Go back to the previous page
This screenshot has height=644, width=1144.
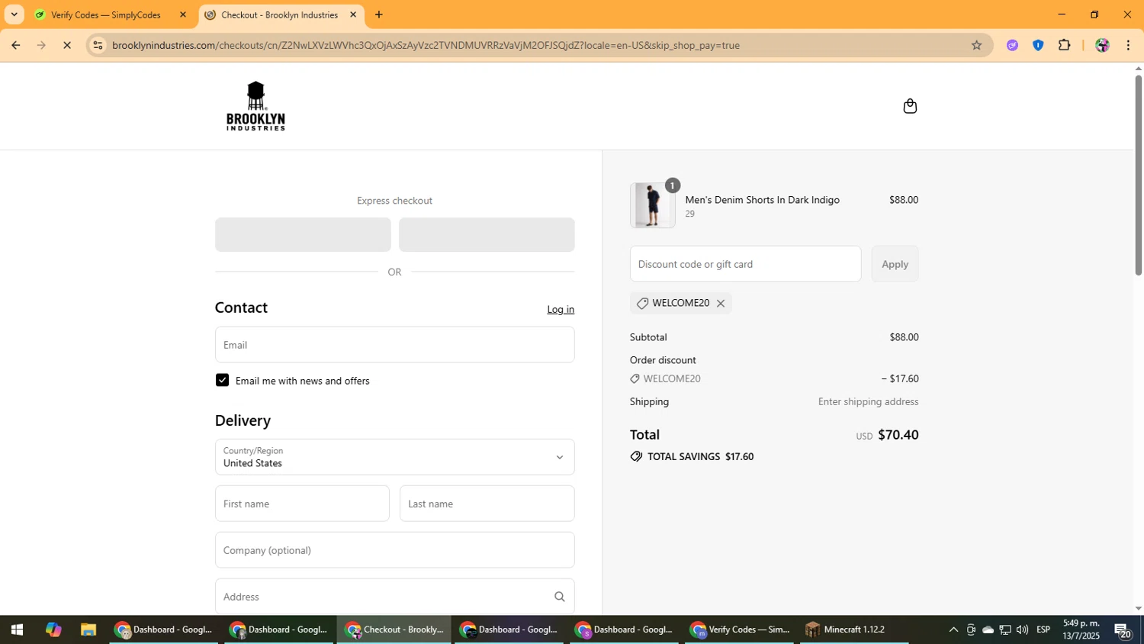point(15,45)
